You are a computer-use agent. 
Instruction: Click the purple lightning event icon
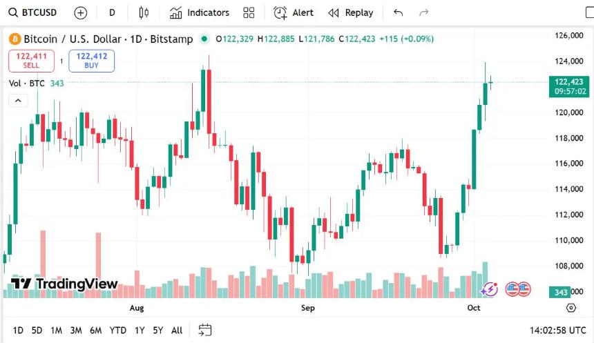(490, 289)
